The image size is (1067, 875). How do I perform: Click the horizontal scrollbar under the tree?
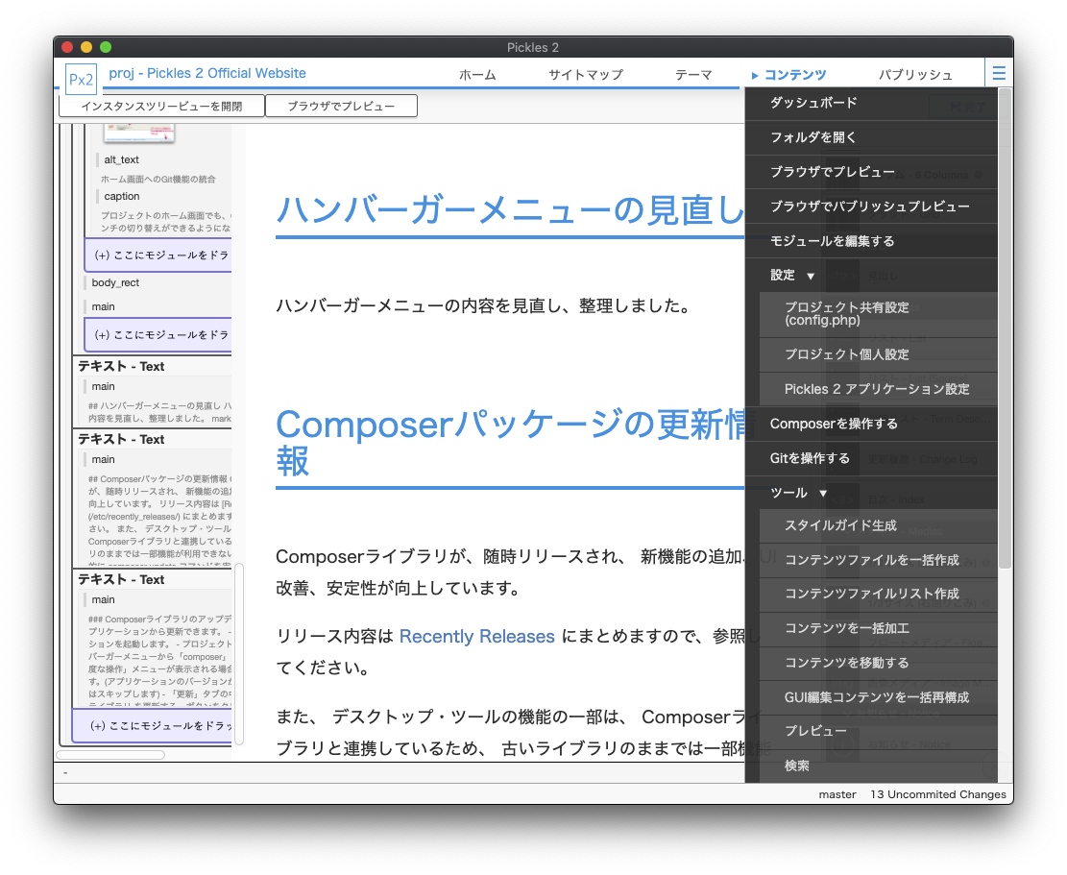112,755
